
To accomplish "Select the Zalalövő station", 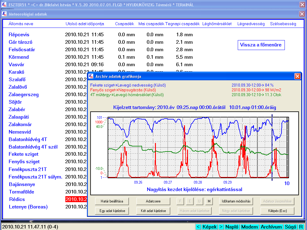I will pos(18,87).
